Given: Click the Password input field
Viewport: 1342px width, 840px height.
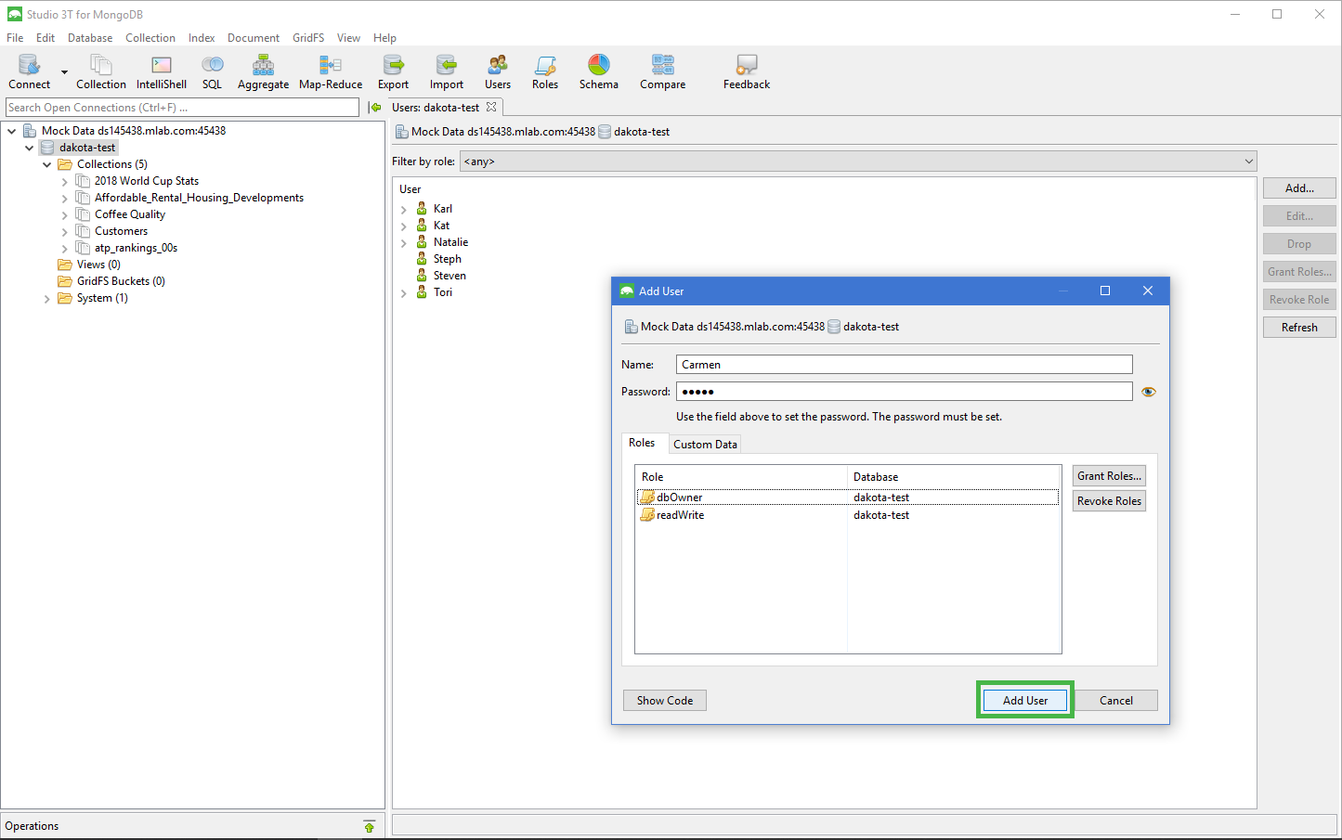Looking at the screenshot, I should click(905, 392).
